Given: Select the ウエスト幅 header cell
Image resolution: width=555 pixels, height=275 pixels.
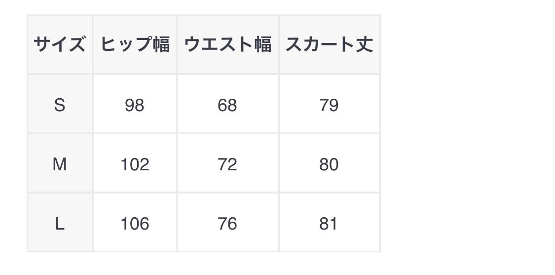Looking at the screenshot, I should [x=227, y=45].
